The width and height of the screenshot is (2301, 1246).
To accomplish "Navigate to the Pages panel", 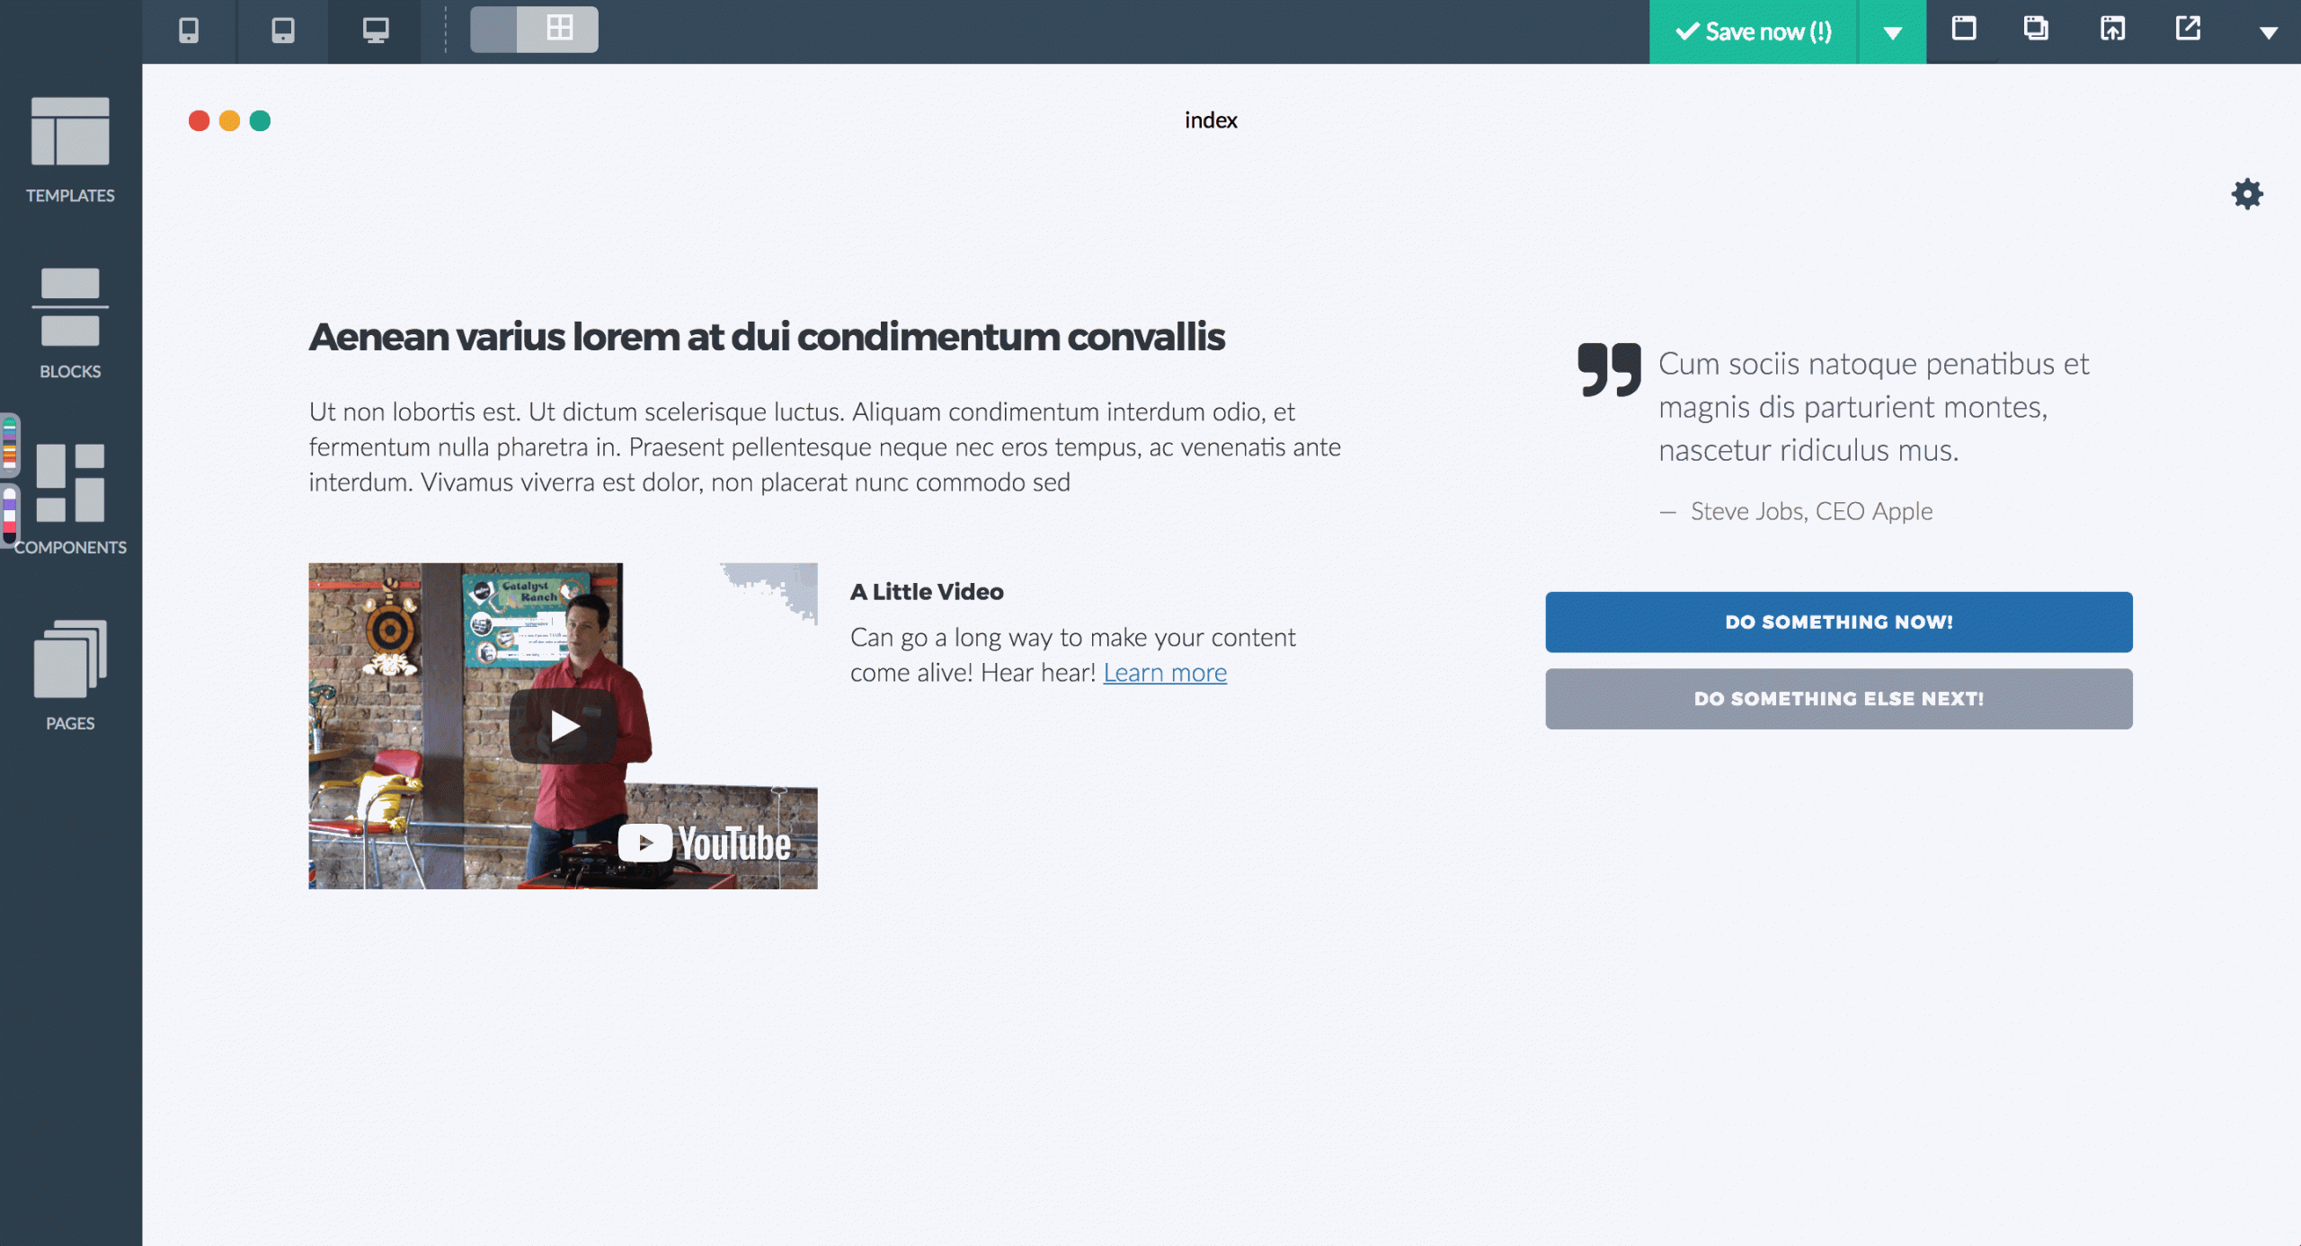I will [x=69, y=676].
